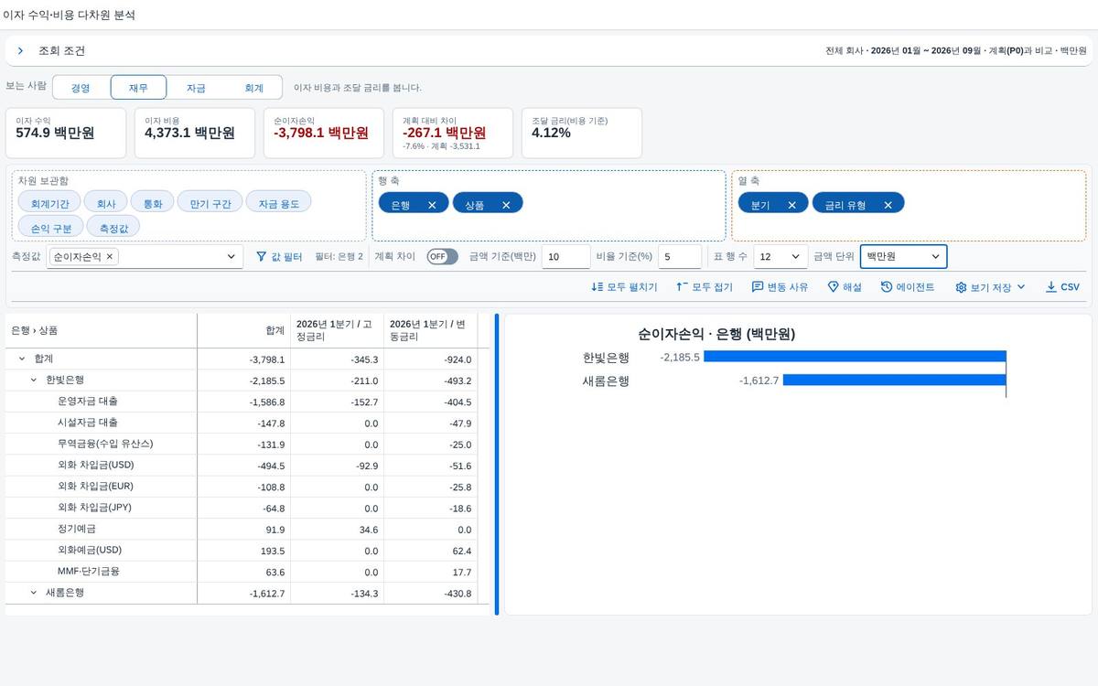Expand the 새롬은행 tree row
The height and width of the screenshot is (686, 1098).
pos(34,593)
